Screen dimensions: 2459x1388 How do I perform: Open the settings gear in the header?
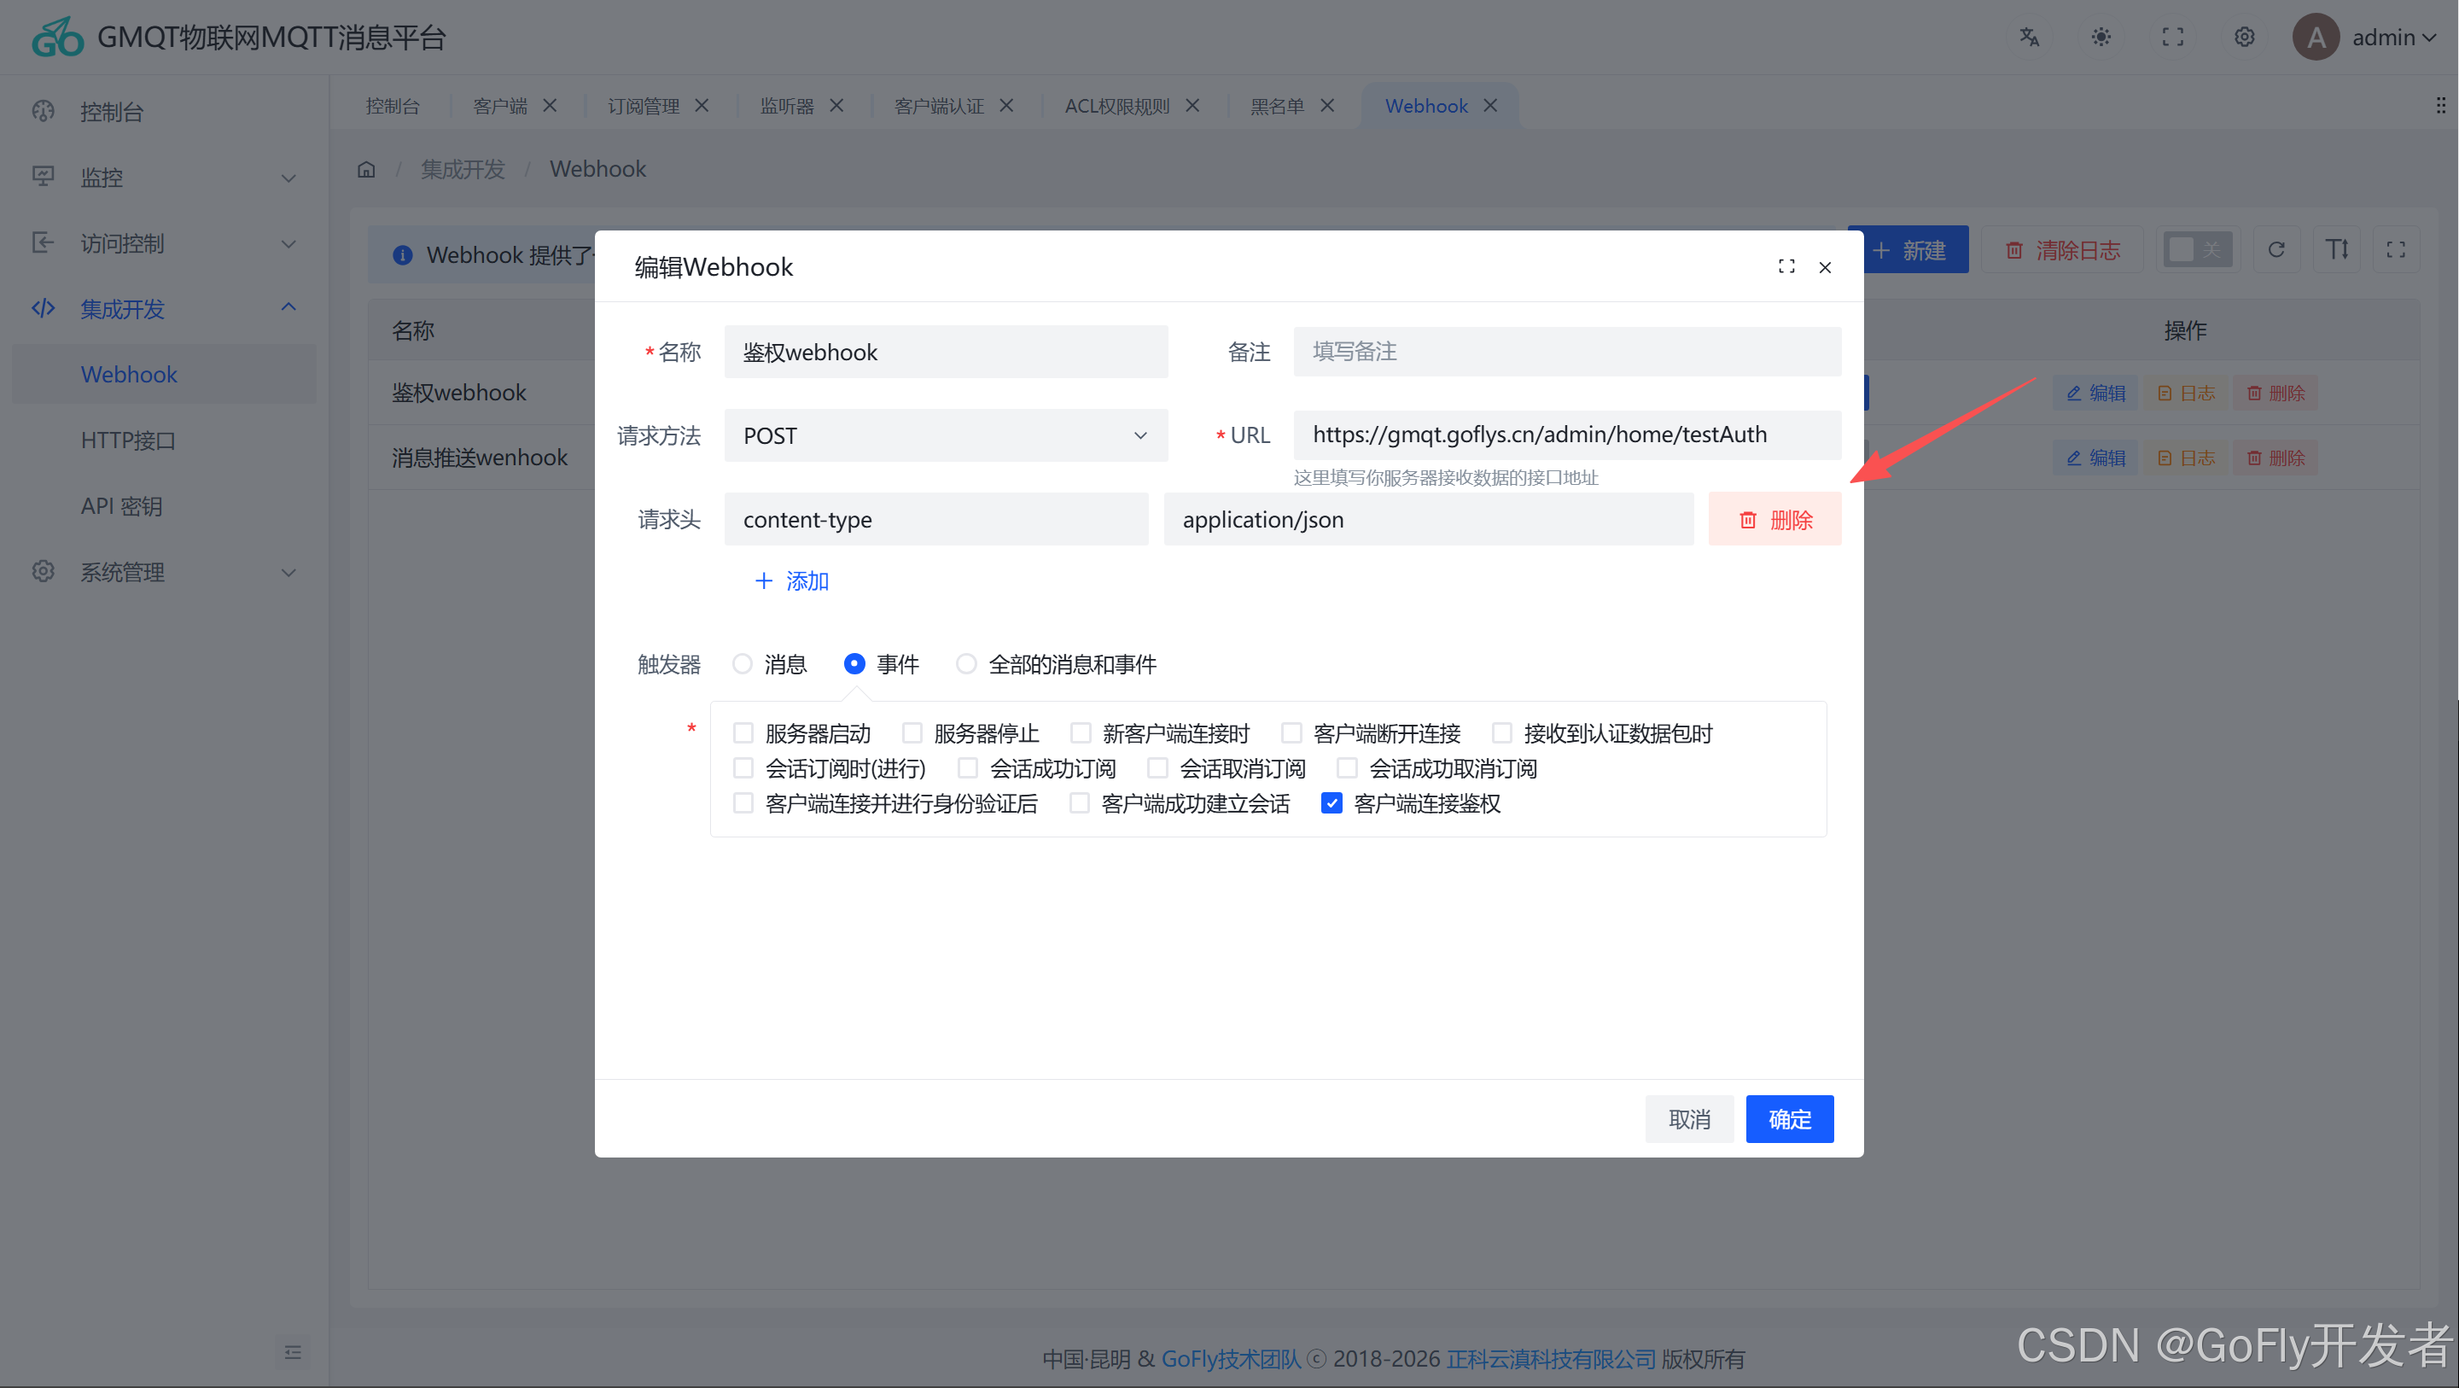2244,38
